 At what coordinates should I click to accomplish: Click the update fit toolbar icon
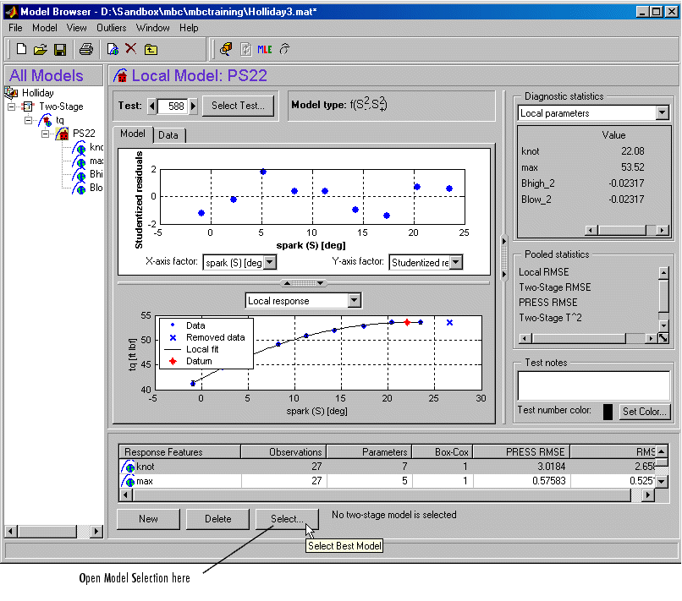(x=245, y=49)
